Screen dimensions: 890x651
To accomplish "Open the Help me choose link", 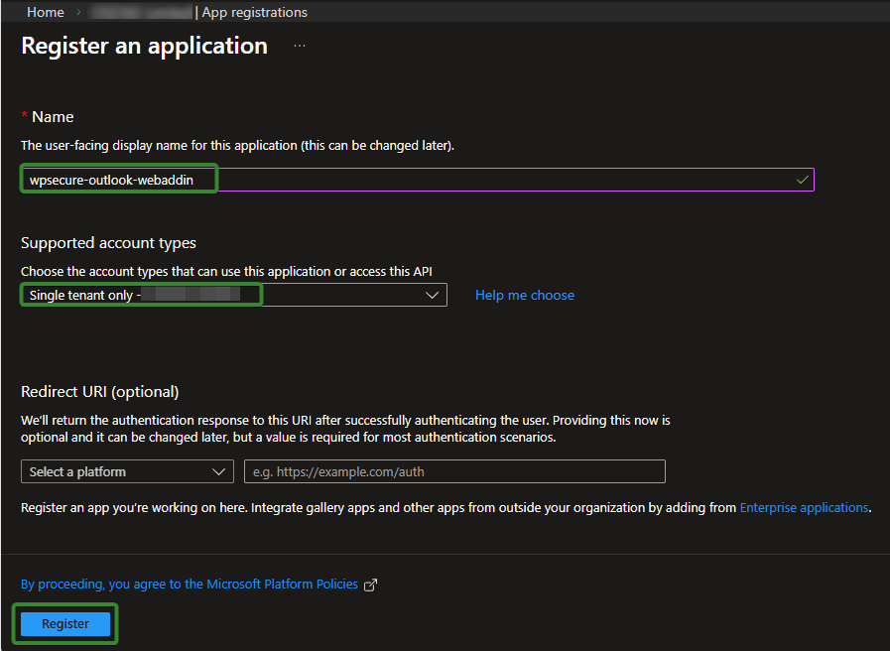I will click(524, 295).
